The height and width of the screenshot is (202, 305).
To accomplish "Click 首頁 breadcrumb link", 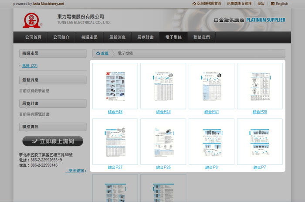I will [105, 53].
